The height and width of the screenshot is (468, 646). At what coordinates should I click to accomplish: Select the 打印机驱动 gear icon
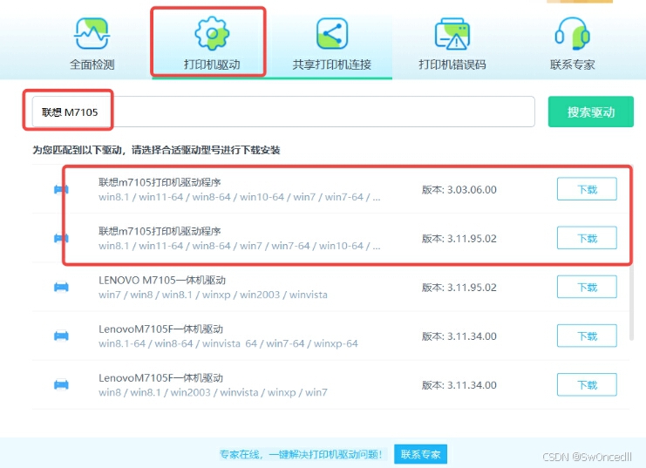pos(212,33)
